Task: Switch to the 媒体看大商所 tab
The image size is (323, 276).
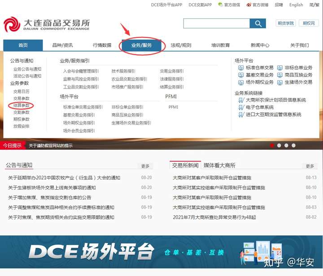Action: [x=219, y=165]
